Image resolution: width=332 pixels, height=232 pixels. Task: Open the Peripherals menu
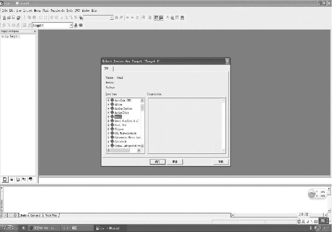pyautogui.click(x=57, y=10)
